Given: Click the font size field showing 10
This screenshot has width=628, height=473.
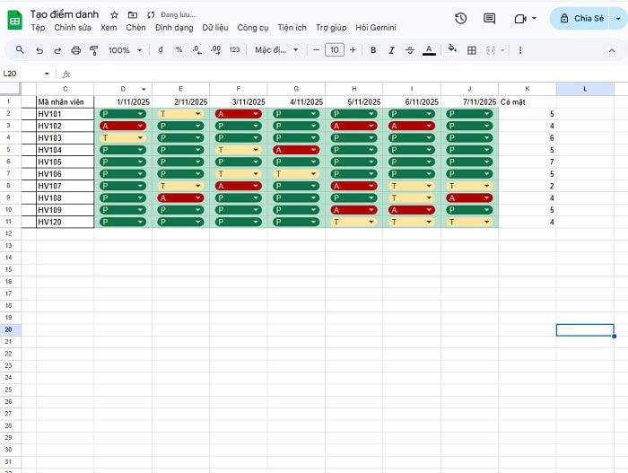Looking at the screenshot, I should coord(335,50).
